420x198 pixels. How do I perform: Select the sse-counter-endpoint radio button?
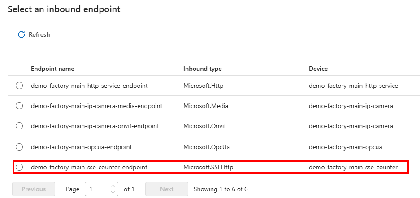tap(19, 167)
